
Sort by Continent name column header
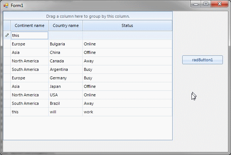30,25
